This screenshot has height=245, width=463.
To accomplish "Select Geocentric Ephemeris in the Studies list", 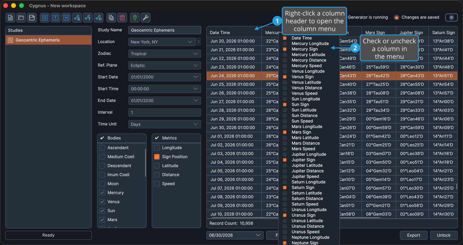I will click(49, 40).
